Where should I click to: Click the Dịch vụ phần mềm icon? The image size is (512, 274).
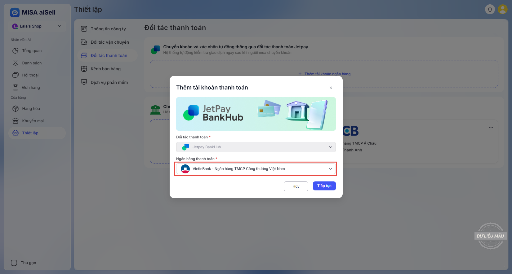click(x=84, y=82)
